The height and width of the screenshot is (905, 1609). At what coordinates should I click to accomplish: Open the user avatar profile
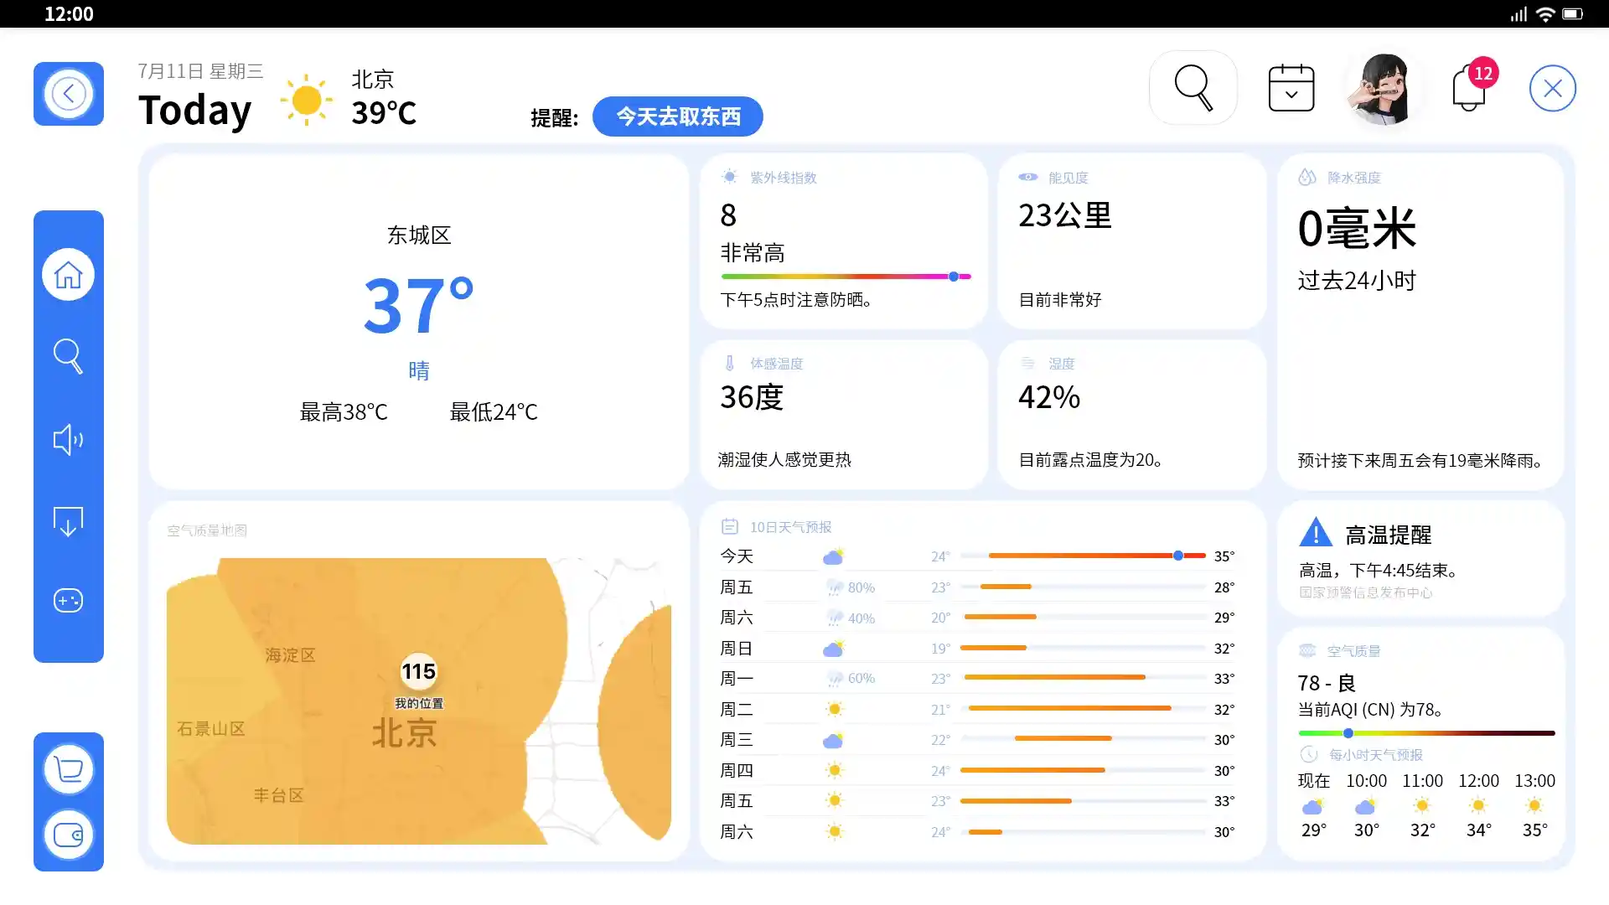tap(1384, 90)
